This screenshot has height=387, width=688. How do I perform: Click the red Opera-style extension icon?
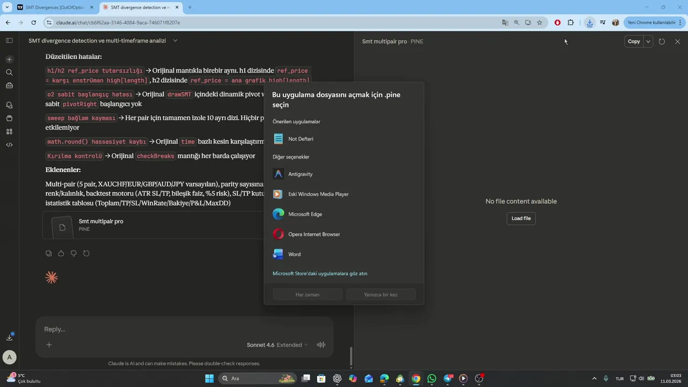click(x=557, y=23)
